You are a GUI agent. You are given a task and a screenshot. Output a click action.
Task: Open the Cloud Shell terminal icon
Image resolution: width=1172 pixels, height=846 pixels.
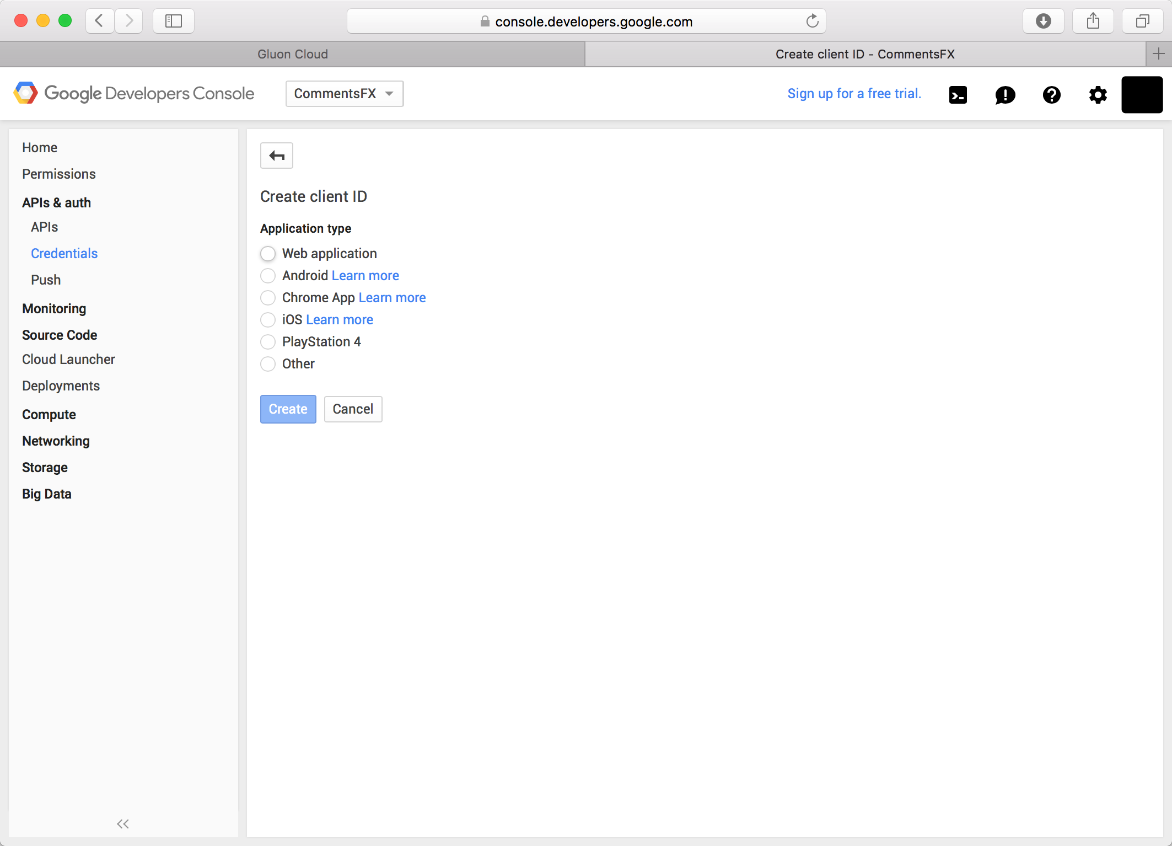coord(958,95)
